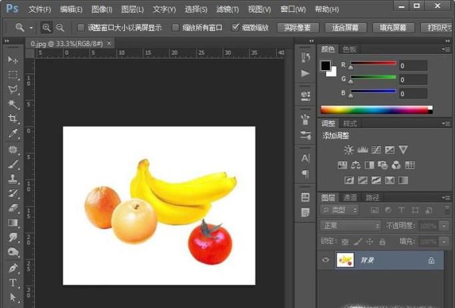The height and width of the screenshot is (308, 455).
Task: Open the zoom tool preset dropdown
Action: [31, 28]
